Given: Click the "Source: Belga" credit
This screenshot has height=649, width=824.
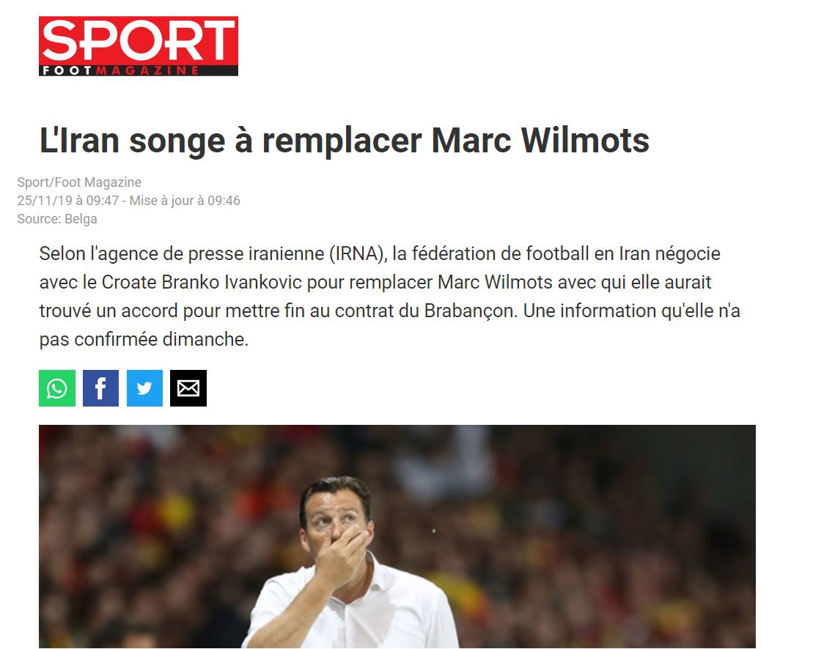Looking at the screenshot, I should [57, 219].
